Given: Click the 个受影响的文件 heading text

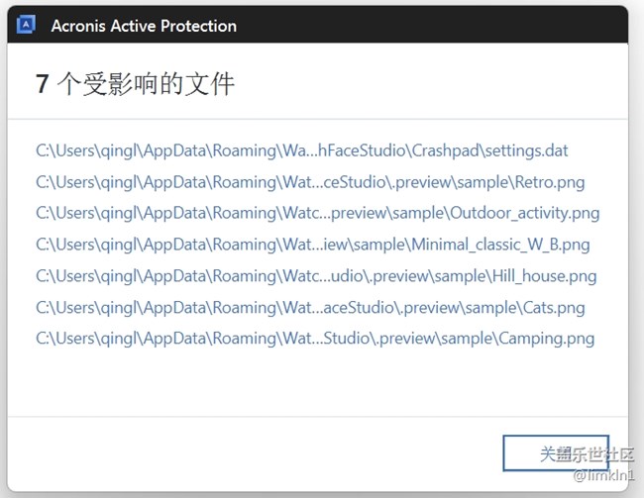Looking at the screenshot, I should 147,84.
